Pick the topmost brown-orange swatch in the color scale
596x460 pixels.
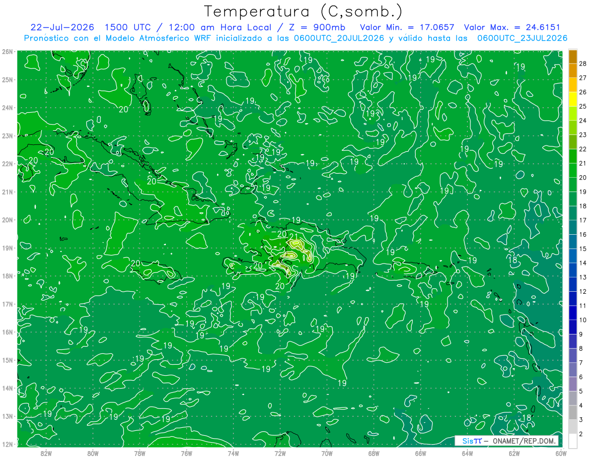pyautogui.click(x=573, y=57)
